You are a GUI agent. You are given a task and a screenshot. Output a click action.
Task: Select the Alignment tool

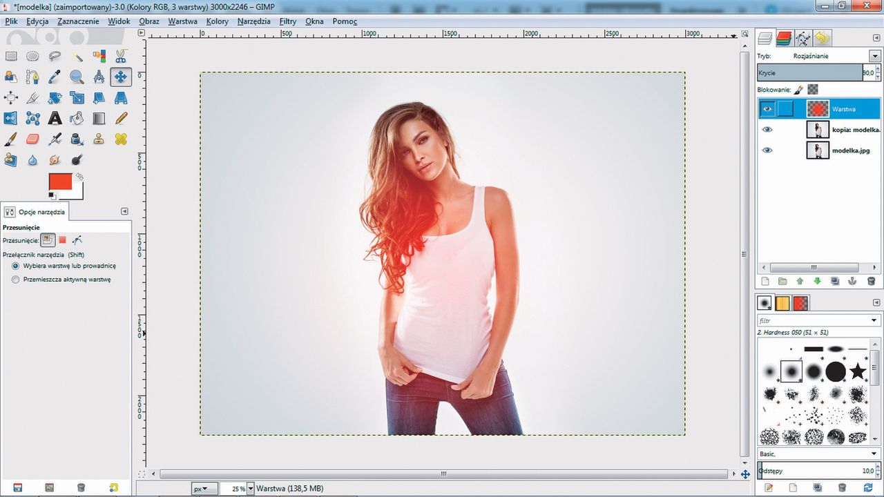coord(10,98)
